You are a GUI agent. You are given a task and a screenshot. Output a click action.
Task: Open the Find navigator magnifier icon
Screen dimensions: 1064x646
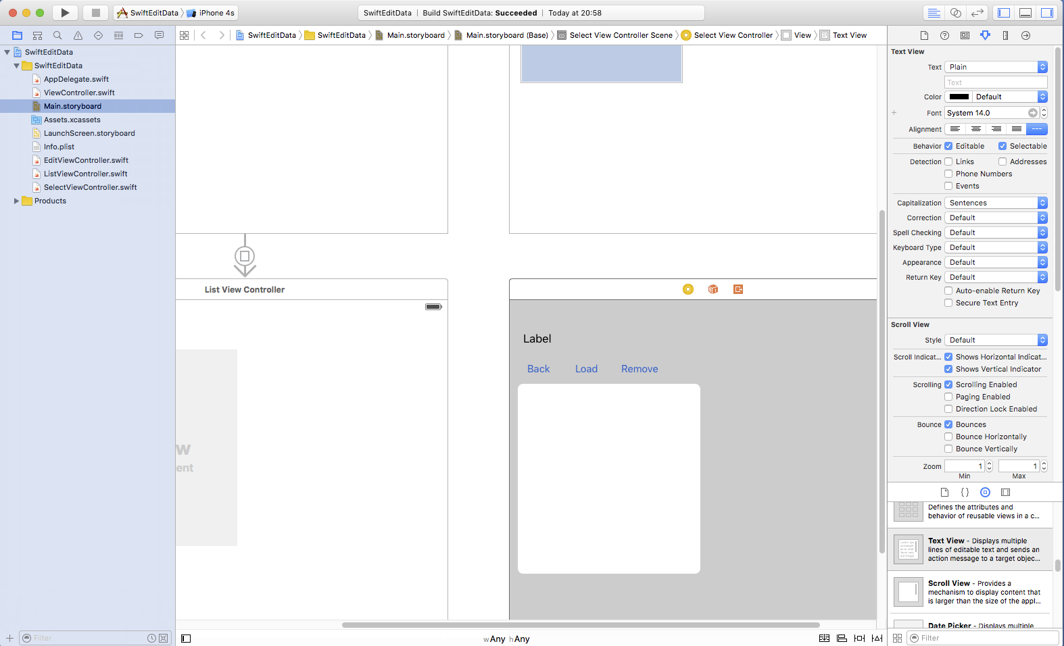tap(57, 35)
